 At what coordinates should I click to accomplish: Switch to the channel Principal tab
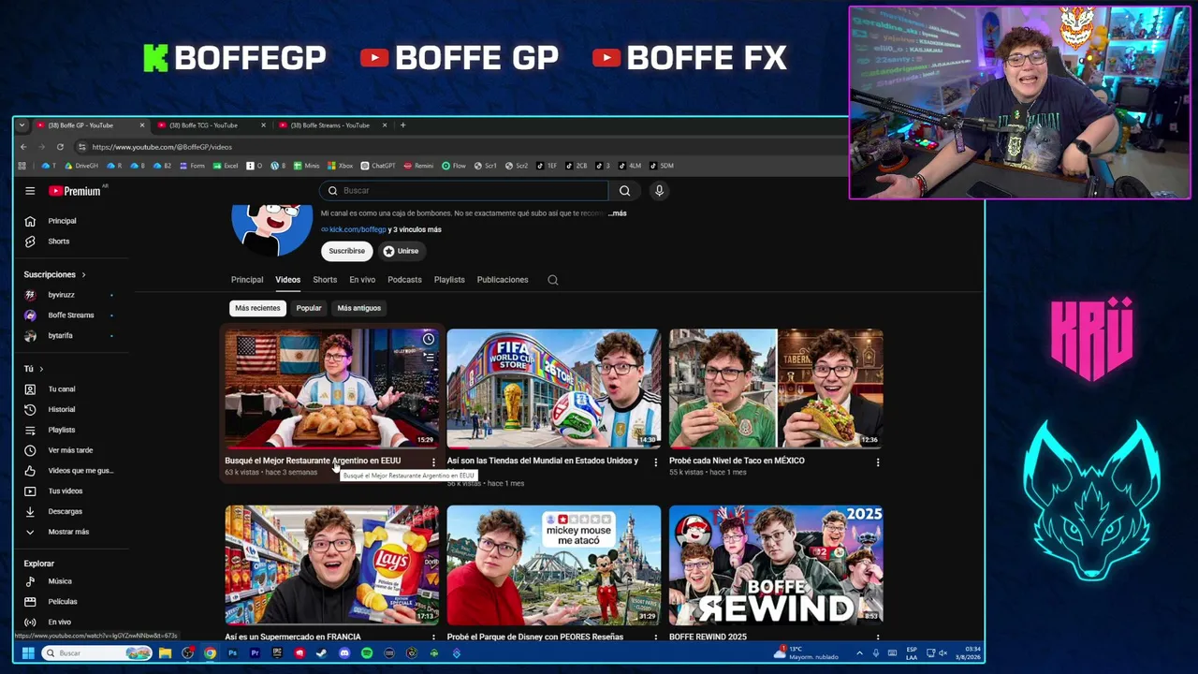coord(247,280)
